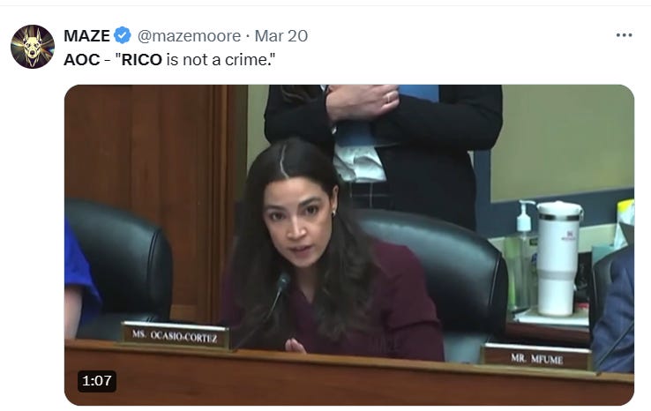
Task: Click the MS. OCASIO-CORTEZ nameplate in video
Action: pos(175,335)
